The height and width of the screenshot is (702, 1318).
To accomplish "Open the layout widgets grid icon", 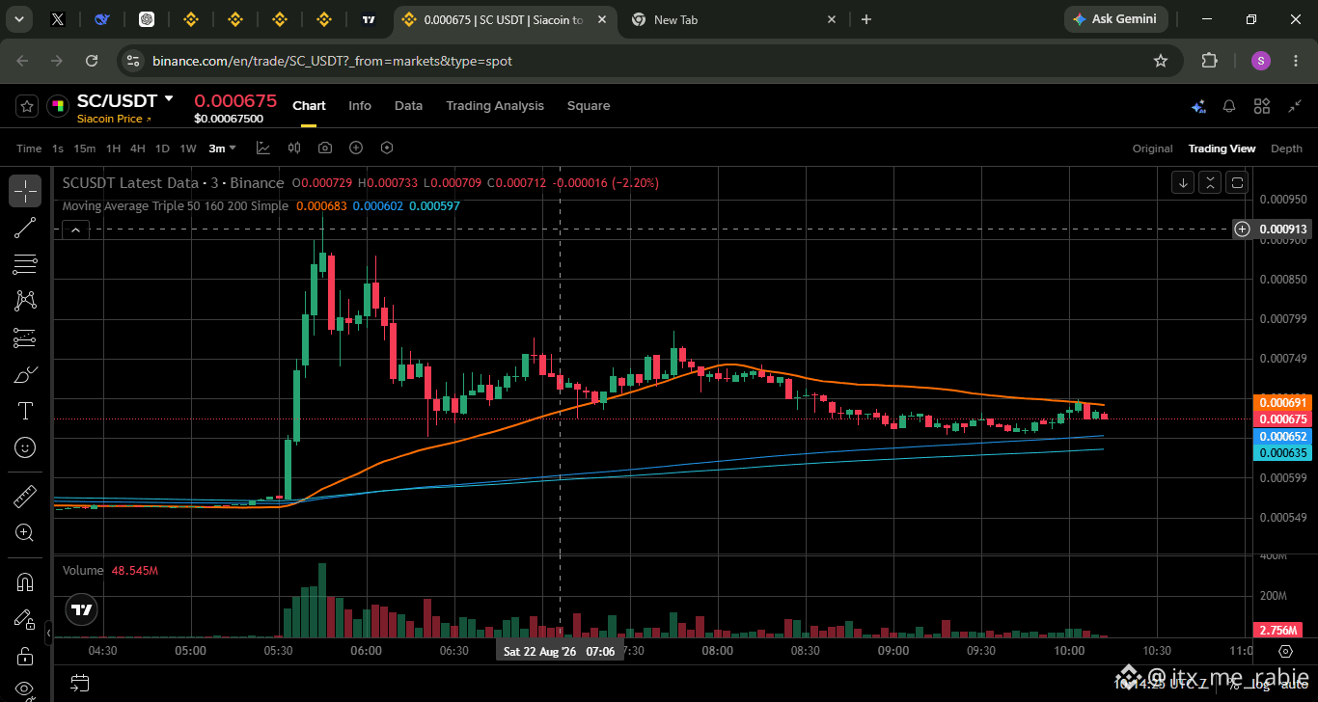I will click(x=1262, y=106).
